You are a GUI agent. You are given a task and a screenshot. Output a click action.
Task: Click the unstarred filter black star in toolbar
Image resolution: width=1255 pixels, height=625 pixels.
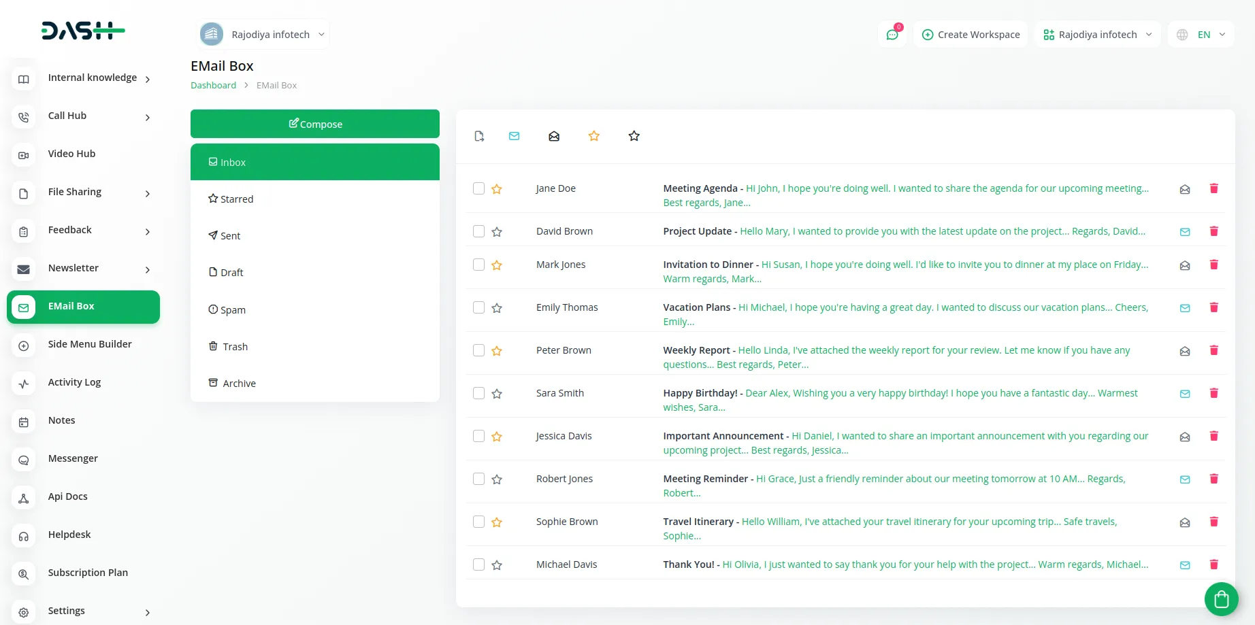coord(634,136)
